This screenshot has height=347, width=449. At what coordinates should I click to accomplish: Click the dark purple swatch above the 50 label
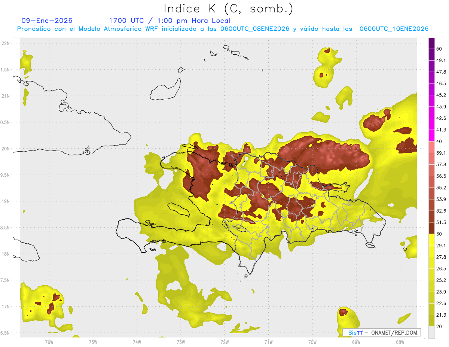click(431, 43)
